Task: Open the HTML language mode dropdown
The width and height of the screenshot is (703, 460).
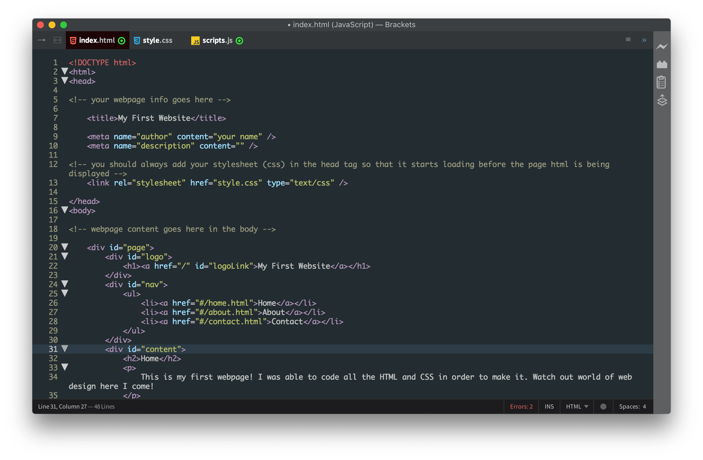Action: click(x=576, y=406)
